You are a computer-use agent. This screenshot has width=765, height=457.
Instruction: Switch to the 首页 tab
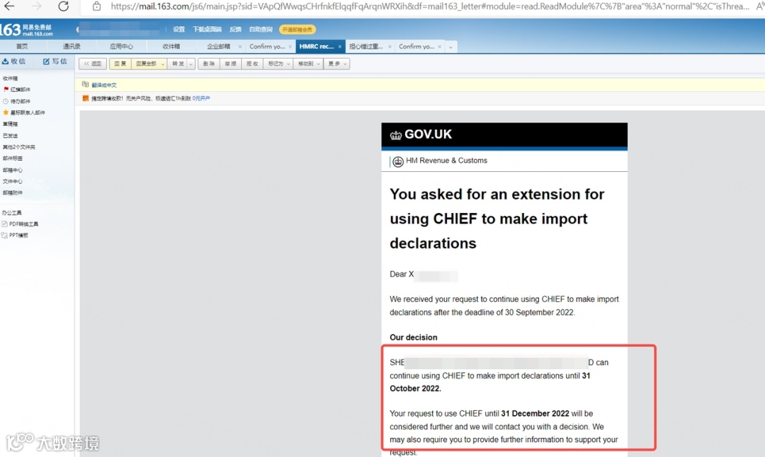tap(22, 46)
